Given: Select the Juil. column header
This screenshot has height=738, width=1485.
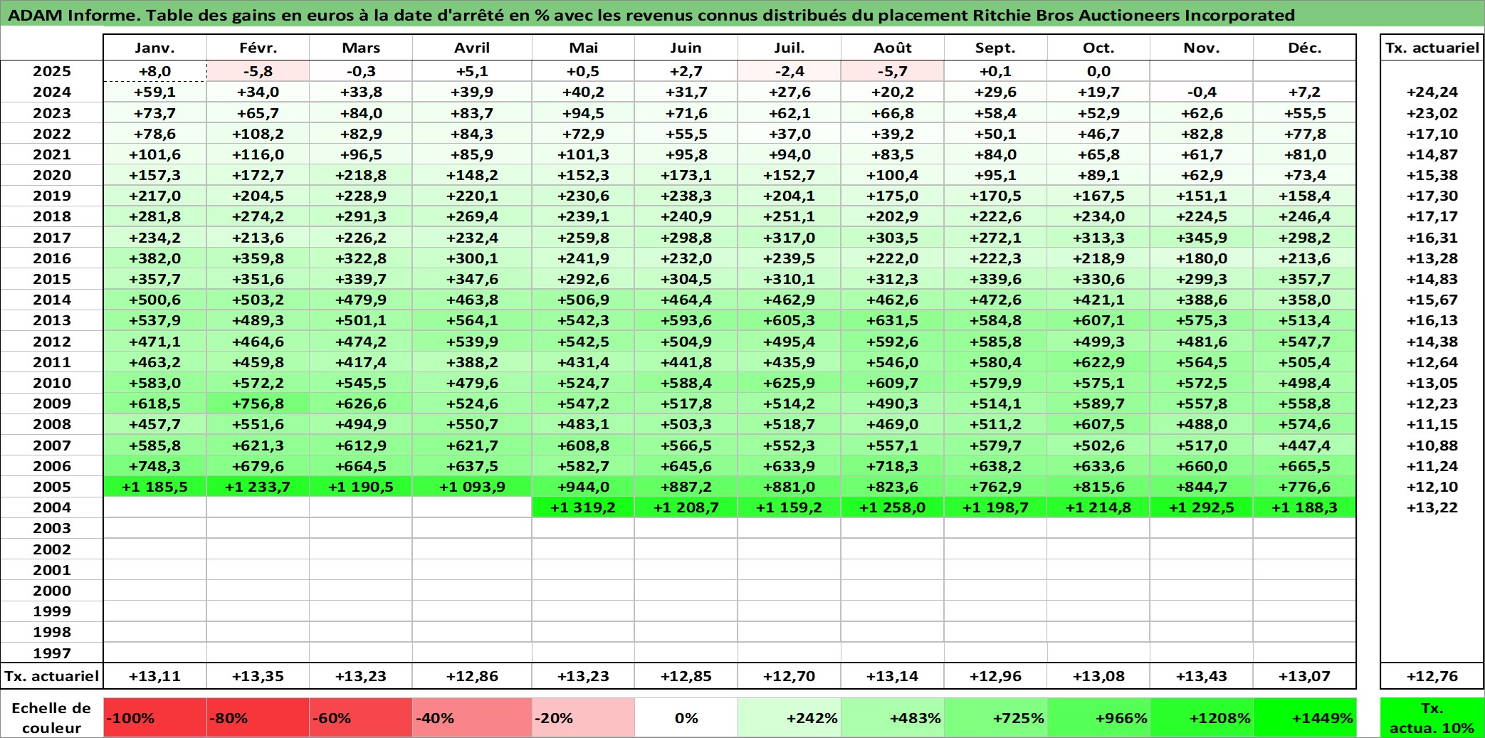Looking at the screenshot, I should (789, 48).
